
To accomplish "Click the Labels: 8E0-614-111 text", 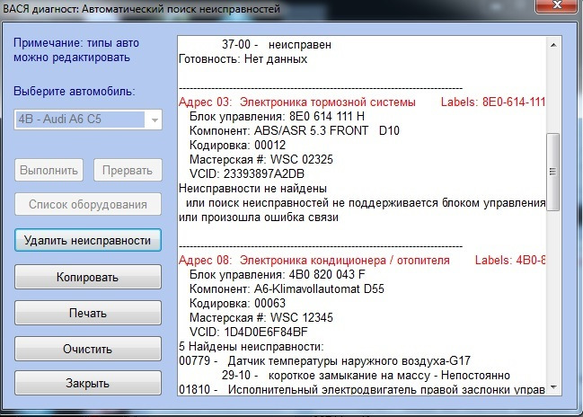I will coord(493,102).
